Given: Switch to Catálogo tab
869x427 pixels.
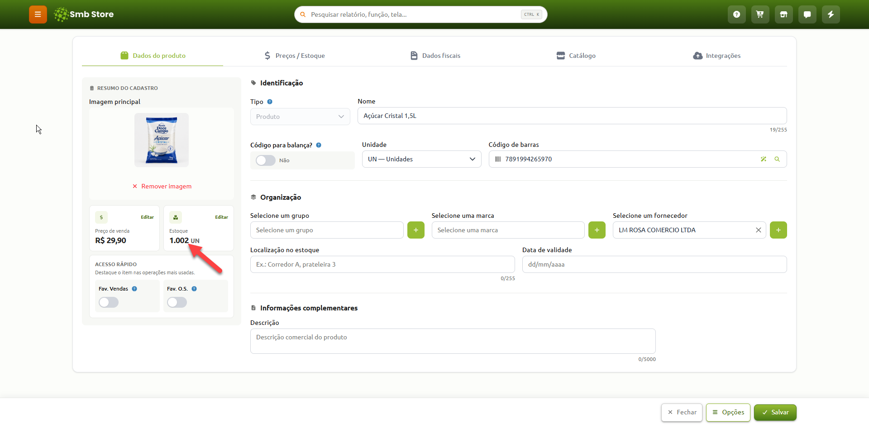Looking at the screenshot, I should tap(576, 56).
